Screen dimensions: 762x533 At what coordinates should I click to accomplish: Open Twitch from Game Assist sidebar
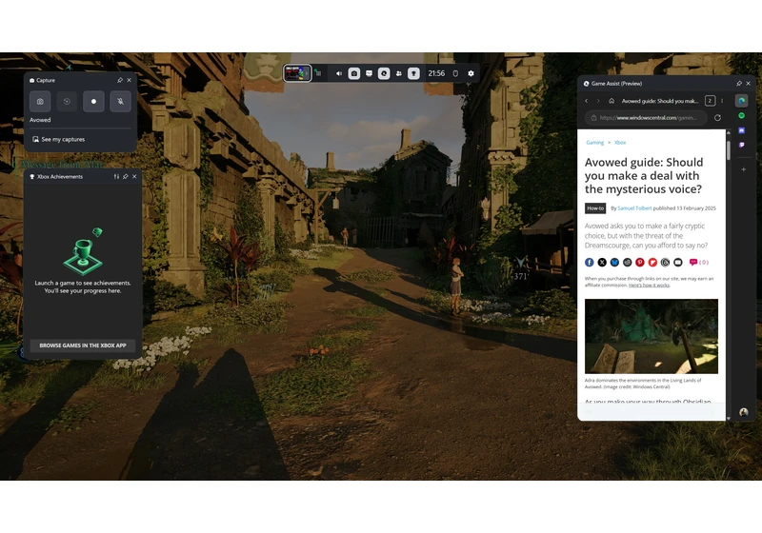[x=742, y=145]
